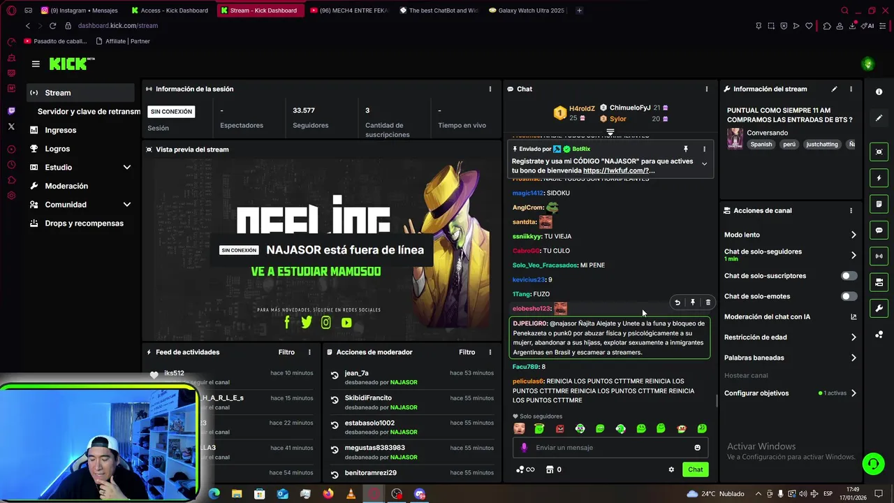Open Chat de solo-seguidores settings arrow
The height and width of the screenshot is (503, 894).
853,255
